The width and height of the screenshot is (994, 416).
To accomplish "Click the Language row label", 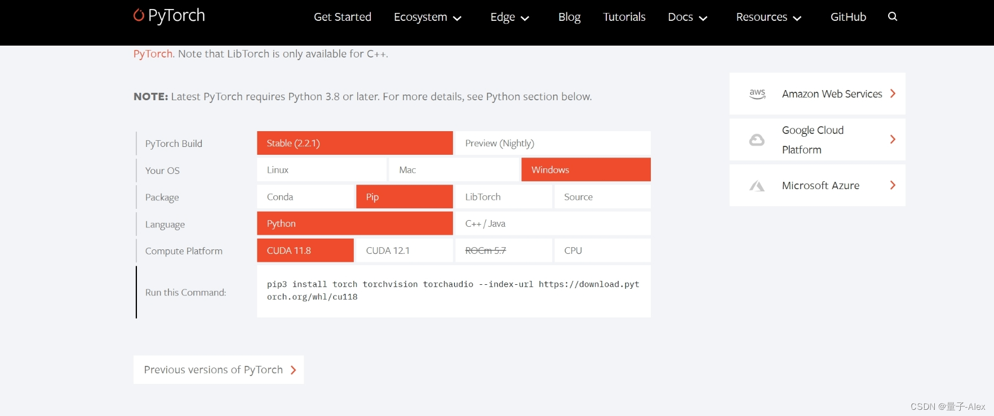I will (x=165, y=225).
